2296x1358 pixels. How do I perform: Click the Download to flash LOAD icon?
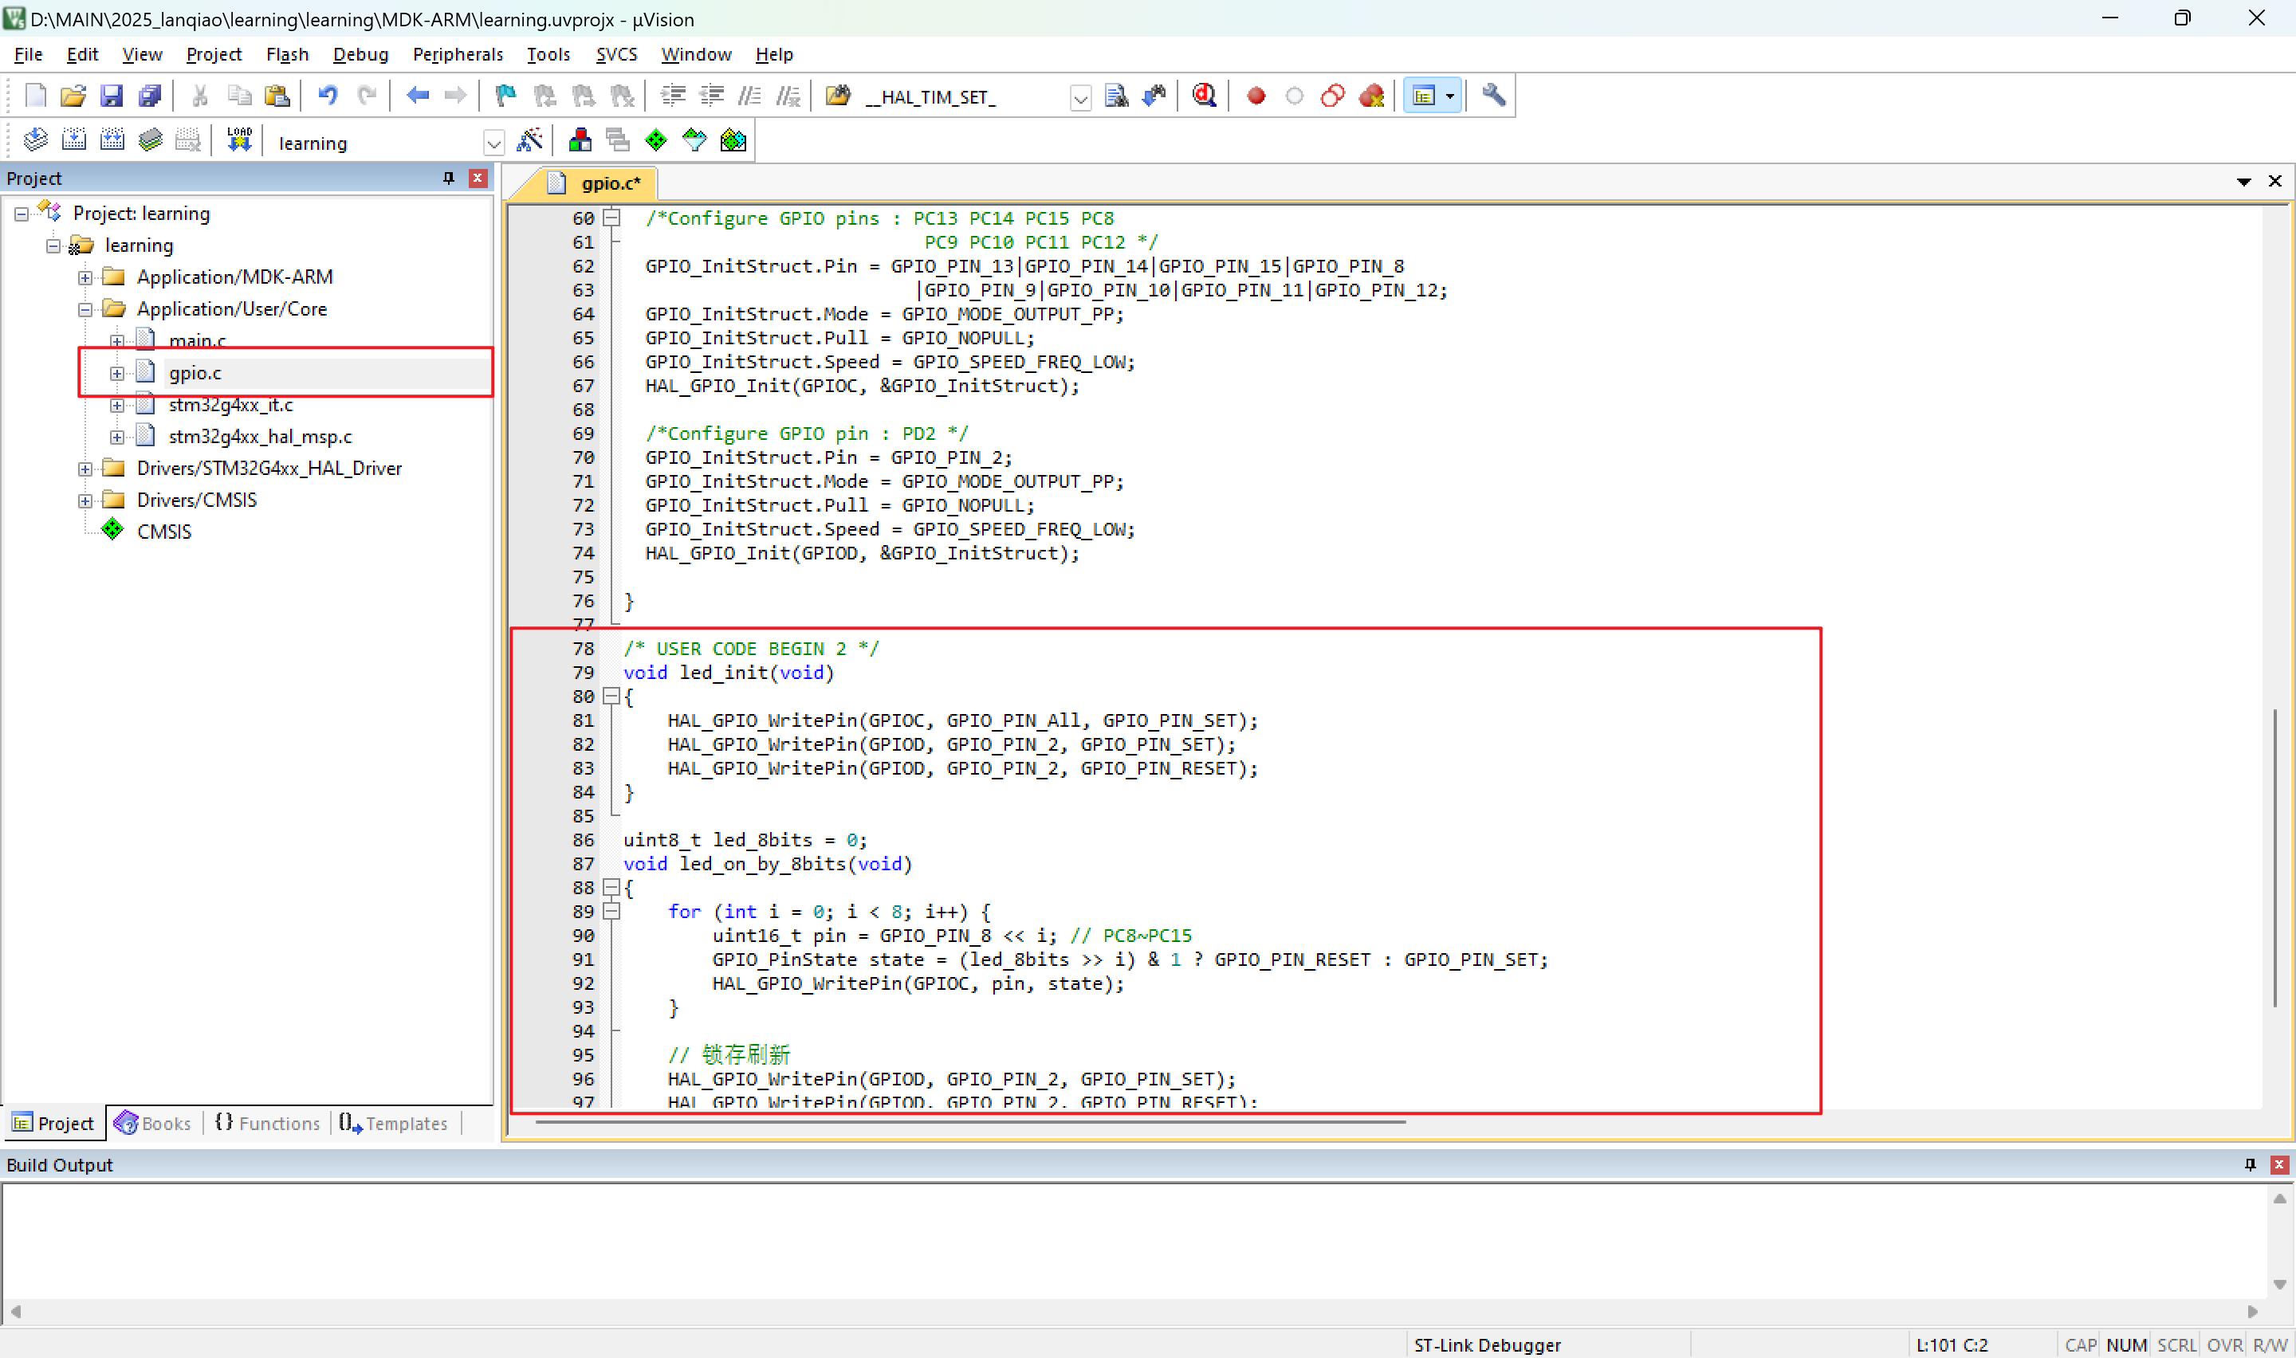point(239,141)
